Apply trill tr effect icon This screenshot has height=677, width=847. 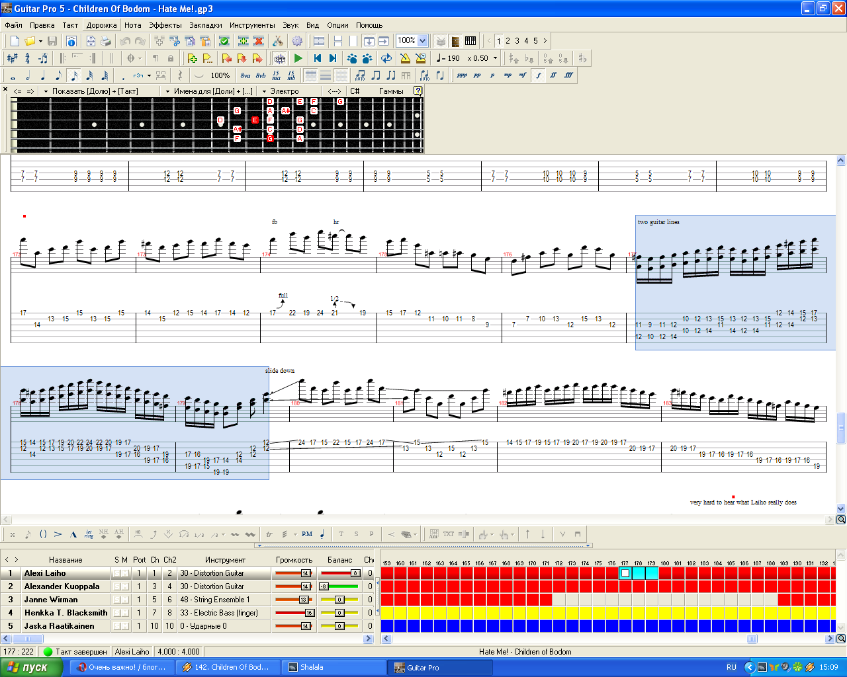(269, 534)
